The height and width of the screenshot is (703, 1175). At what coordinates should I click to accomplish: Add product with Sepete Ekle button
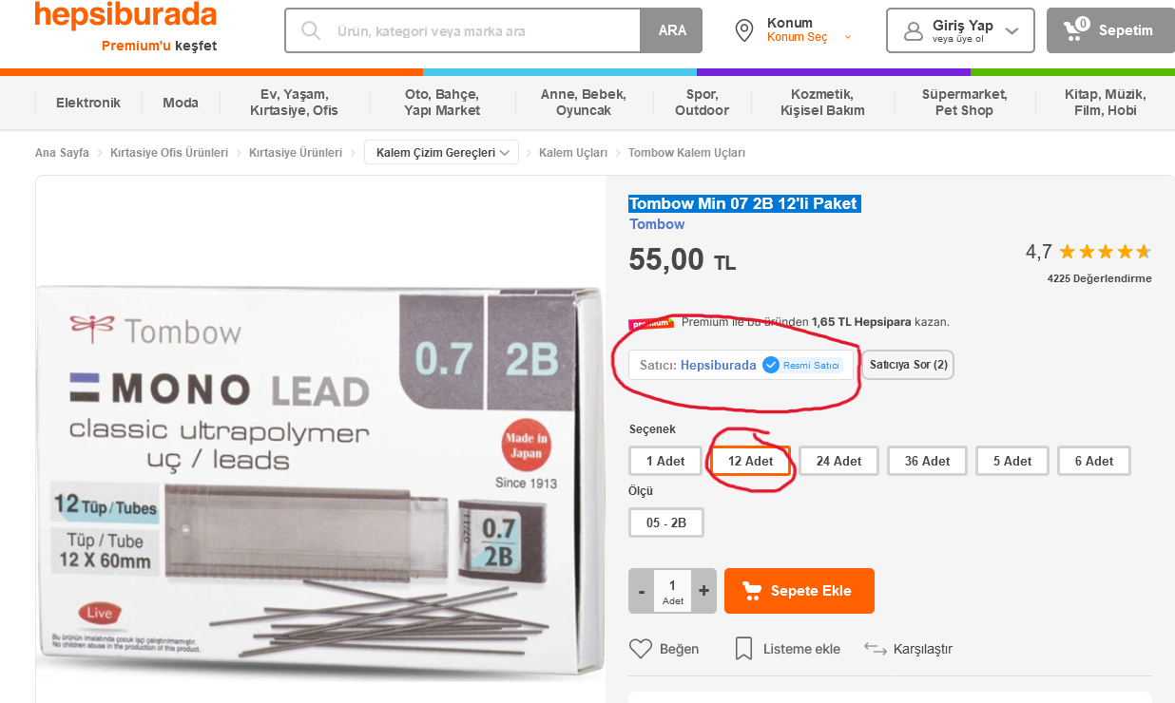799,591
